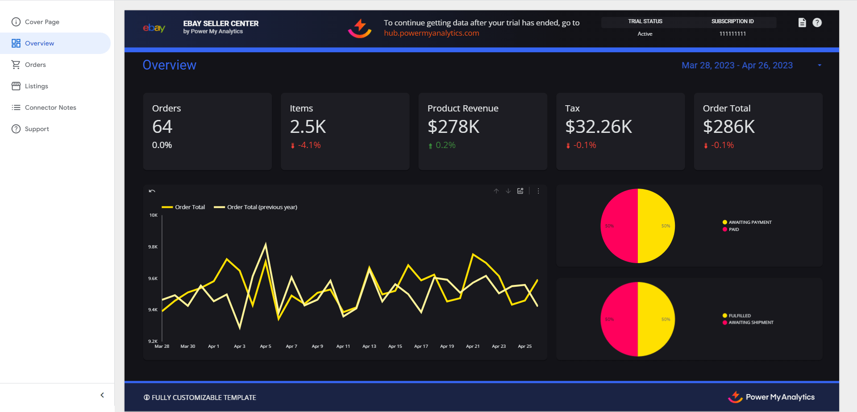Open the Overview dashboard icon in sidebar
Screen dimensions: 857x412
coord(17,43)
